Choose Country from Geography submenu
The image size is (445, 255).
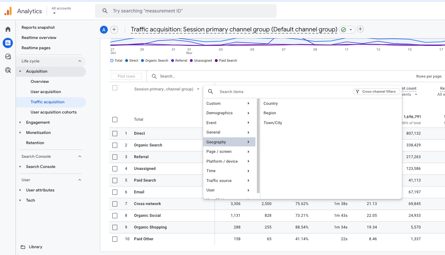tap(271, 104)
